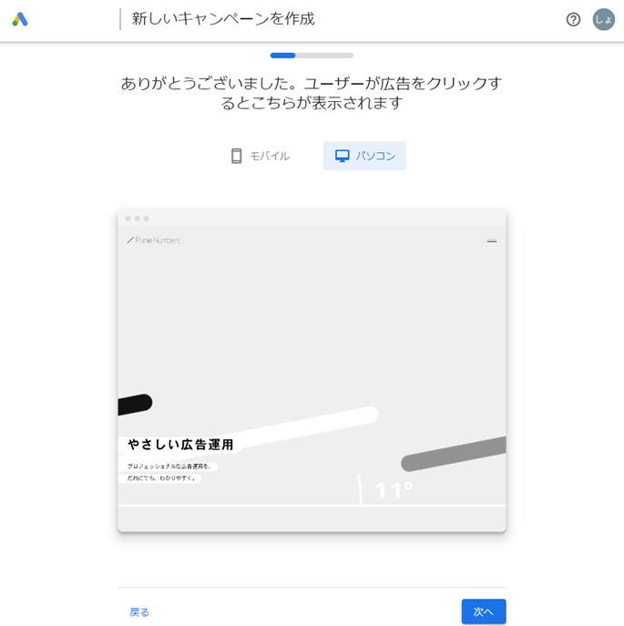Viewport: 624px width, 626px height.
Task: Select the mobile phone icon
Action: pos(236,156)
